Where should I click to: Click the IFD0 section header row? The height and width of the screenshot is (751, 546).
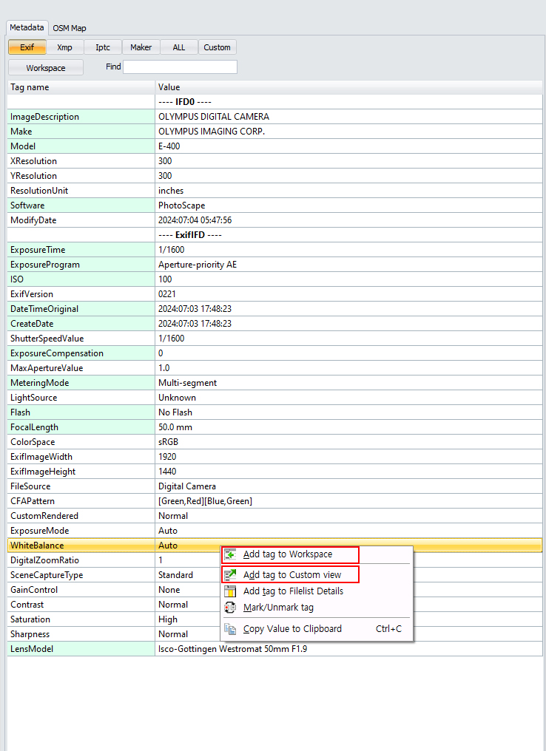(275, 102)
